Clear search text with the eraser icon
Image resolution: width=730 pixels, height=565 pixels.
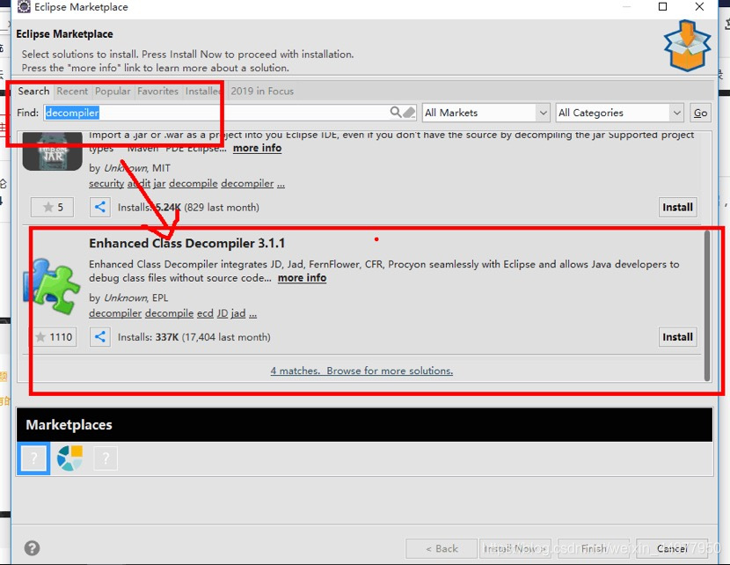pyautogui.click(x=408, y=113)
